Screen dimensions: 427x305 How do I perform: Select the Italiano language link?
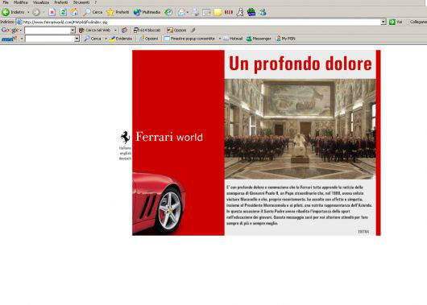[x=125, y=148]
